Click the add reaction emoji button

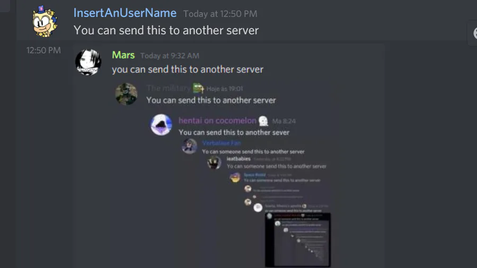click(x=473, y=33)
